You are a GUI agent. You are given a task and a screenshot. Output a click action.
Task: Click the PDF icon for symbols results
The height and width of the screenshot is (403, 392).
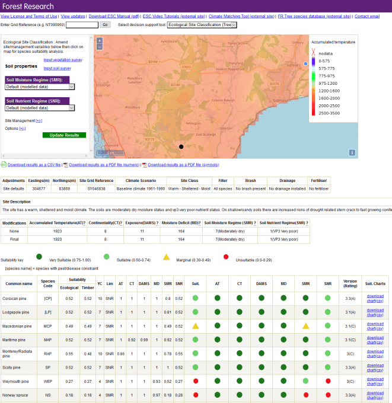(145, 165)
